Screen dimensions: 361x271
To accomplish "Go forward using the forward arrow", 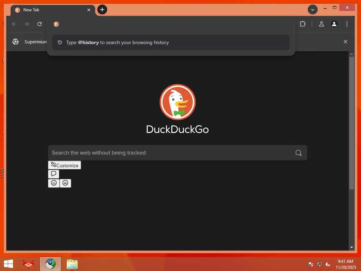I will 27,24.
